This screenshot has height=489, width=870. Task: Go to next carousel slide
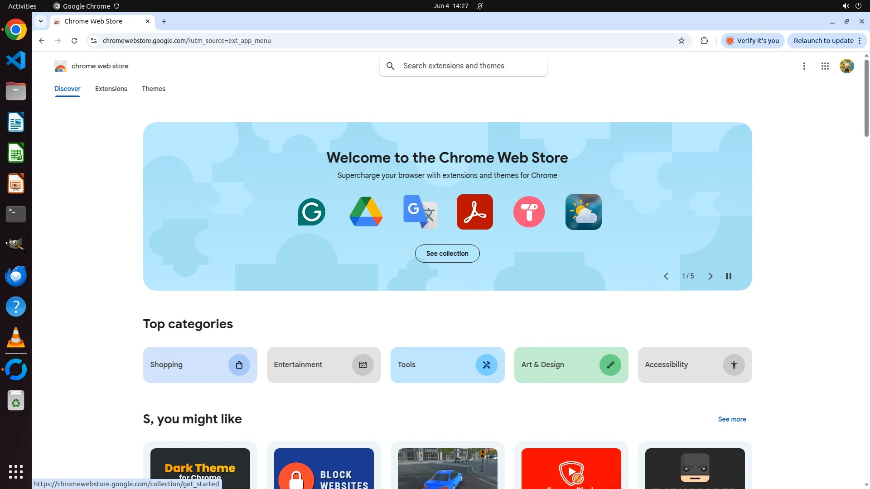coord(710,276)
